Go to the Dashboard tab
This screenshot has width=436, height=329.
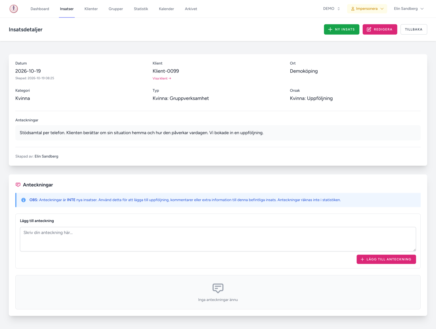point(40,9)
